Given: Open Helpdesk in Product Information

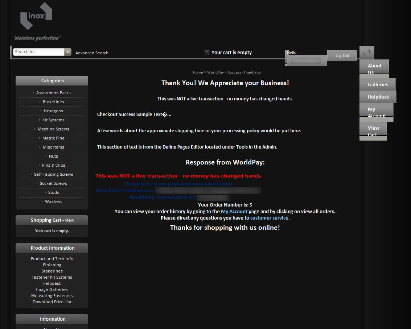Looking at the screenshot, I should 52,283.
